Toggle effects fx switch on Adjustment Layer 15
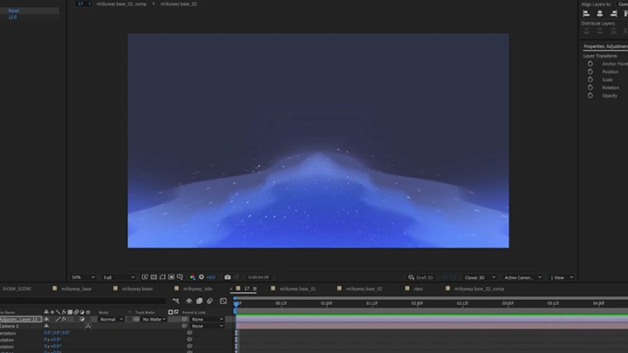 point(64,319)
